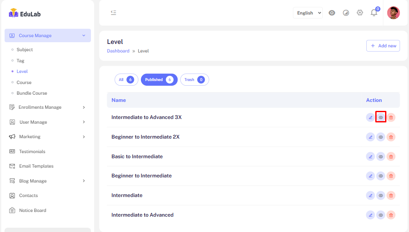The image size is (409, 232).
Task: Toggle dark mode icon in header
Action: (346, 13)
